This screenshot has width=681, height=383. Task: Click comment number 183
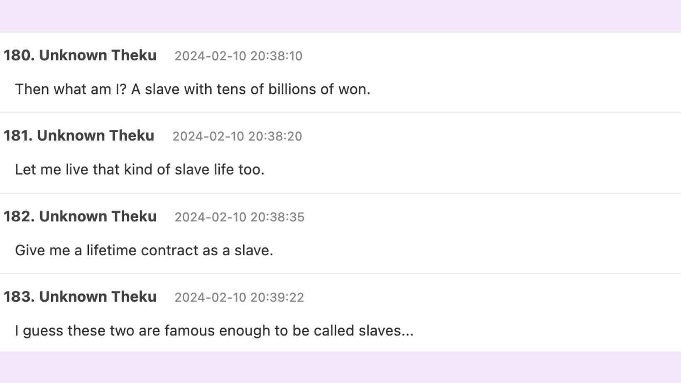(x=19, y=297)
